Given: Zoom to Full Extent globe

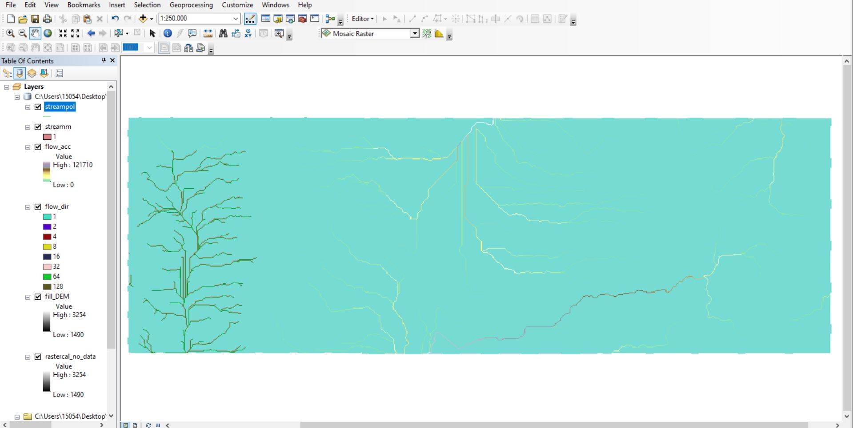Looking at the screenshot, I should tap(48, 33).
